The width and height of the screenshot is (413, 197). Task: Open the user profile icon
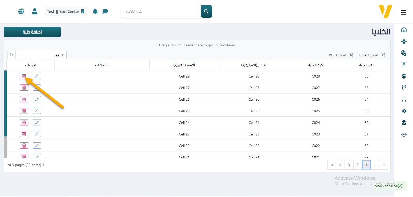35,11
